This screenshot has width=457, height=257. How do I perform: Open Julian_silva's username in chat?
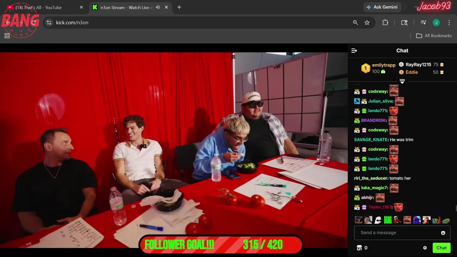pyautogui.click(x=380, y=101)
